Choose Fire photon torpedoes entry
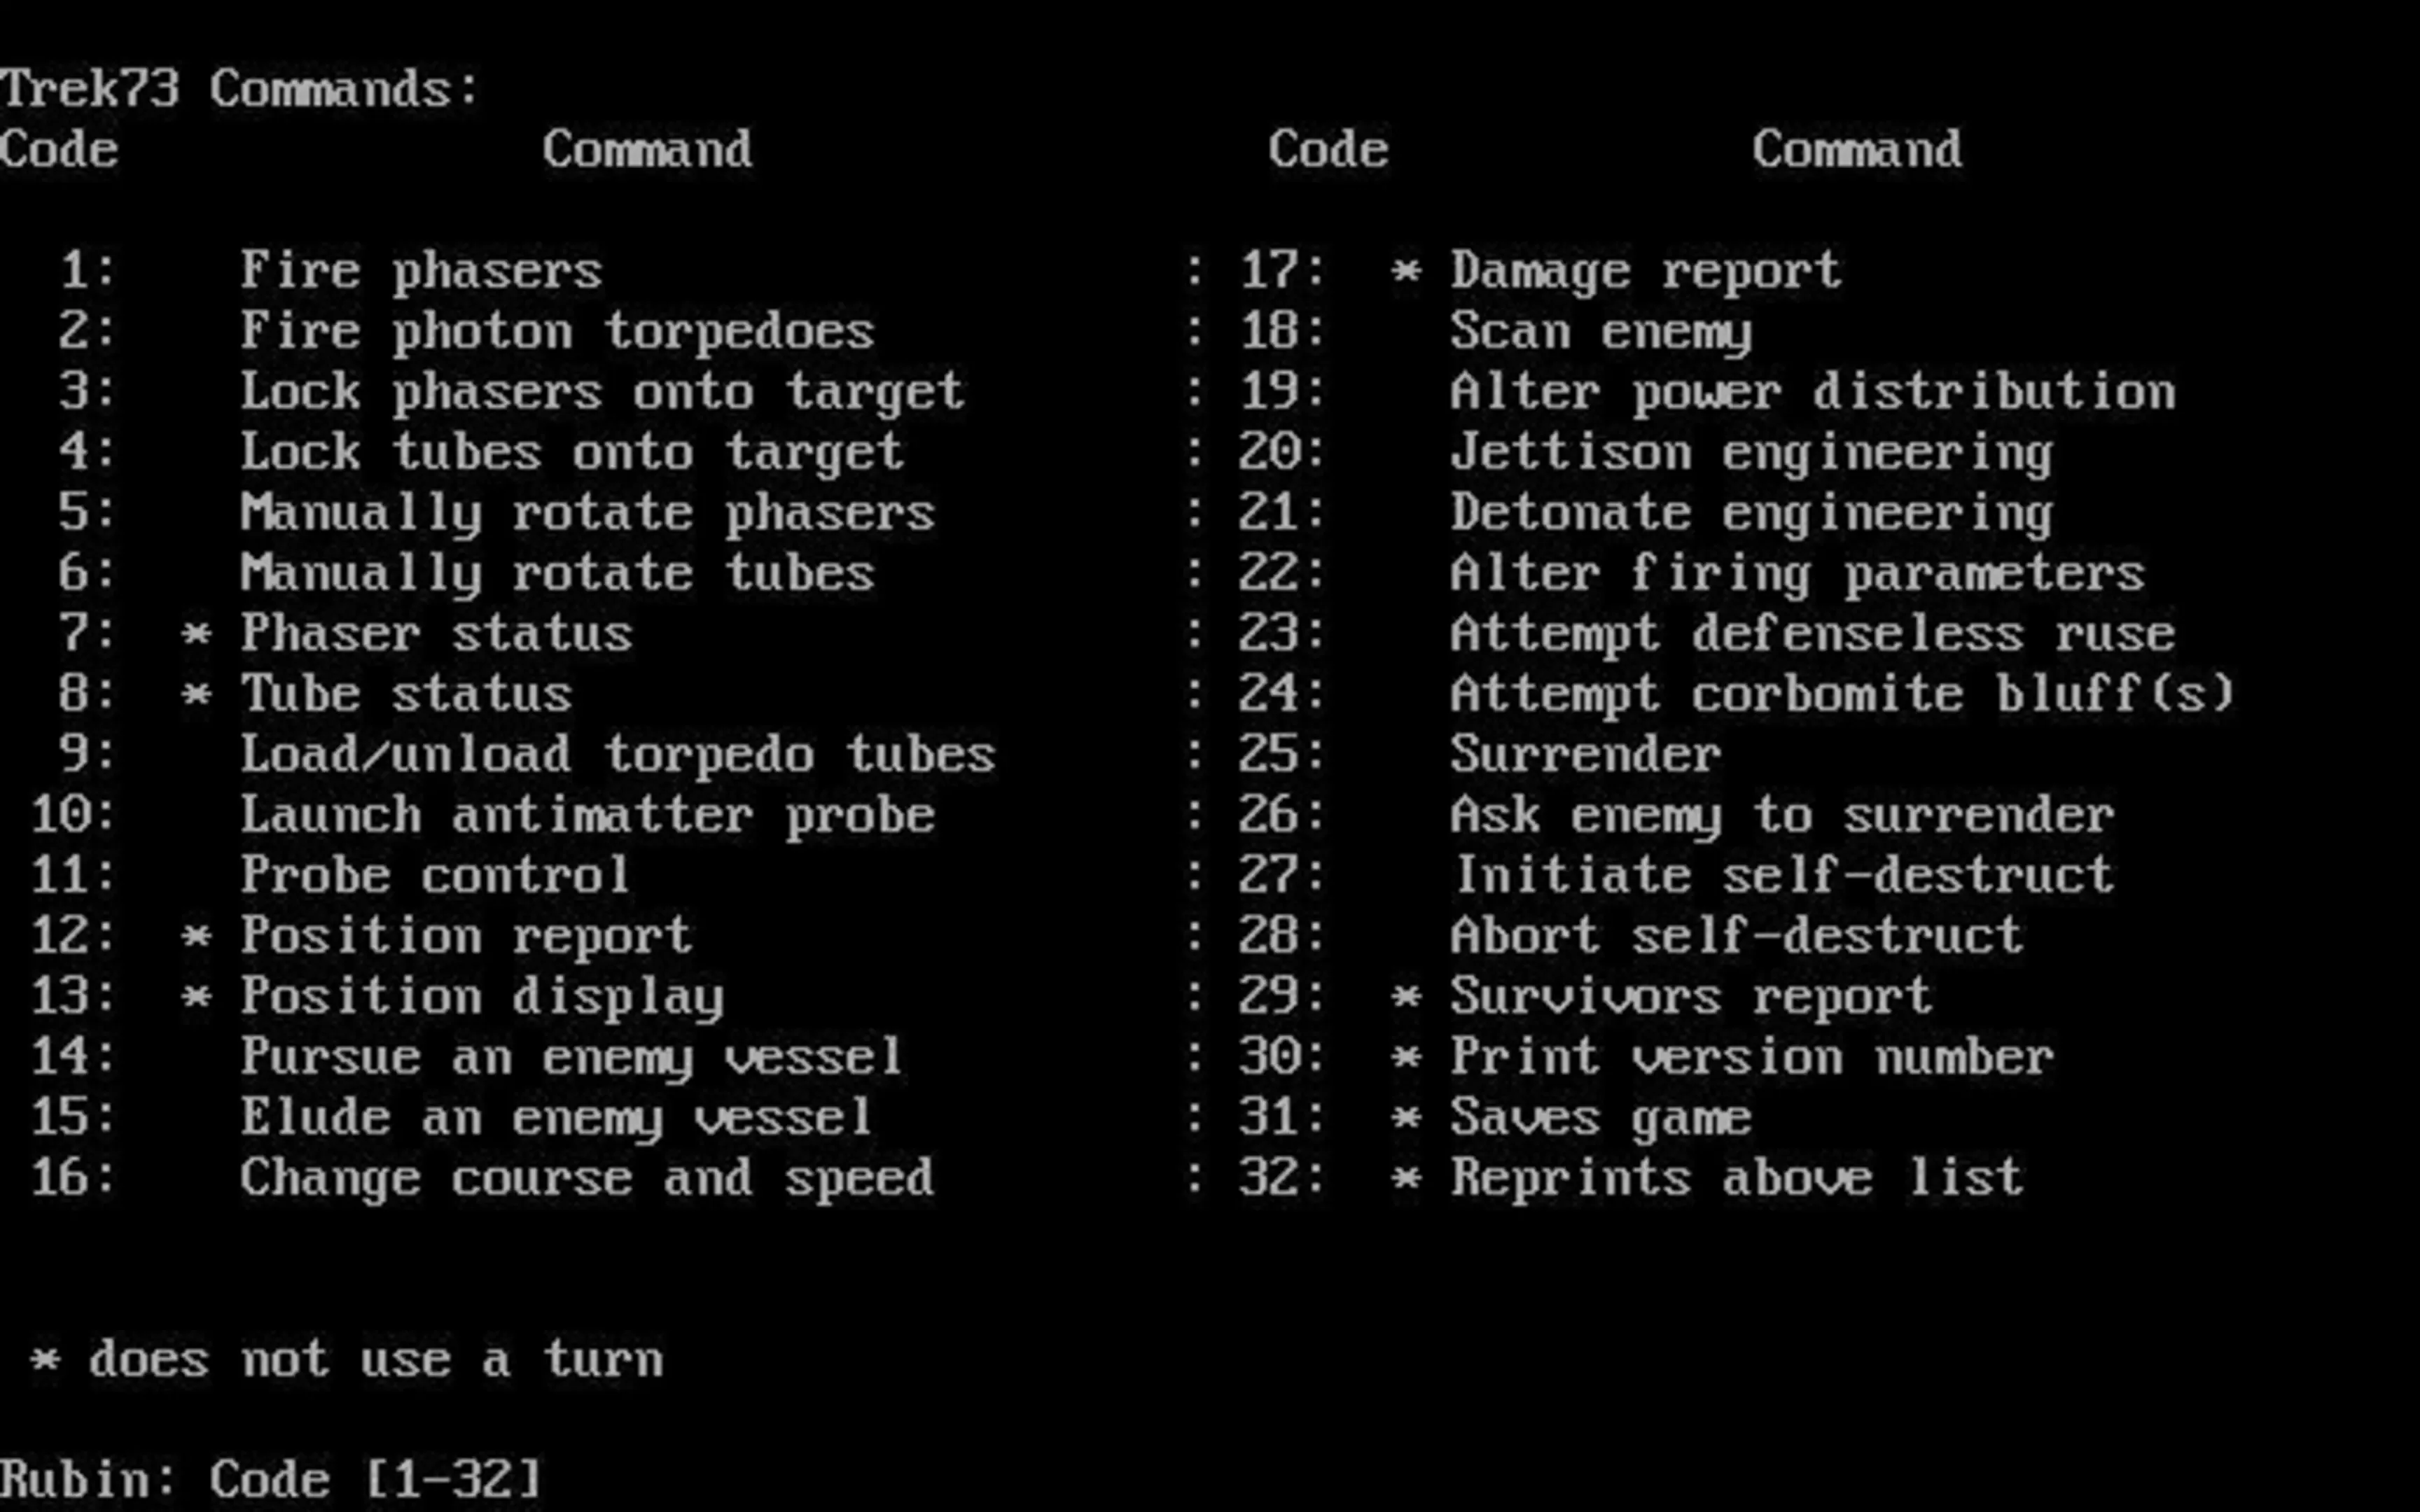 [556, 332]
